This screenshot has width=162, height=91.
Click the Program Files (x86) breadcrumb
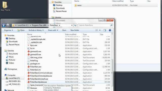click(x=39, y=25)
